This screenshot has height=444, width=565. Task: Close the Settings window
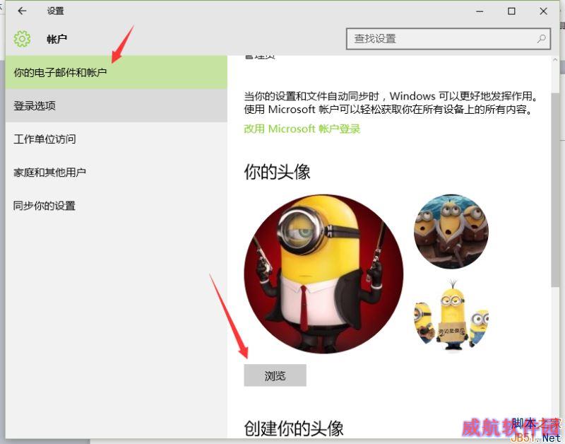[543, 11]
